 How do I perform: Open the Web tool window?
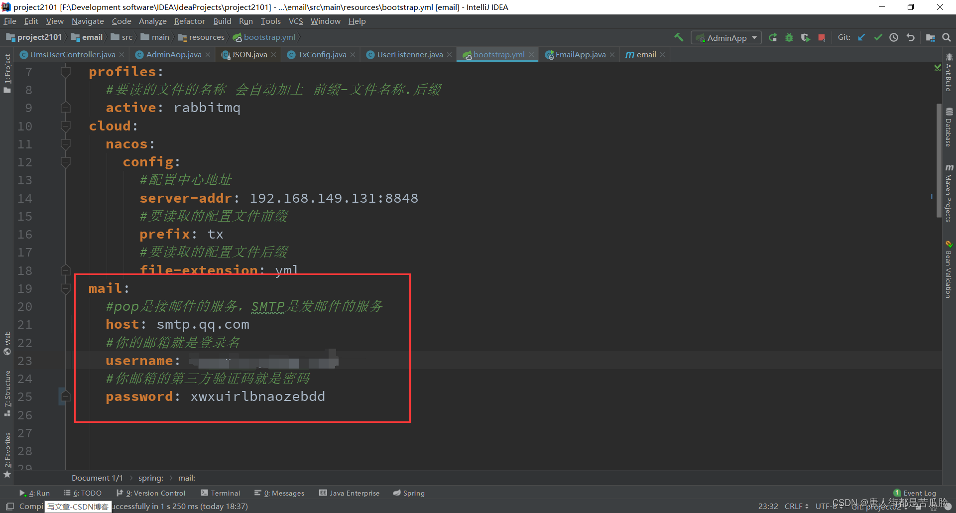[7, 343]
